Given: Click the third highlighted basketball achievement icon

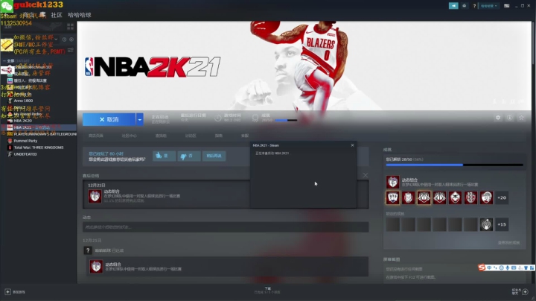Looking at the screenshot, I should [x=424, y=197].
